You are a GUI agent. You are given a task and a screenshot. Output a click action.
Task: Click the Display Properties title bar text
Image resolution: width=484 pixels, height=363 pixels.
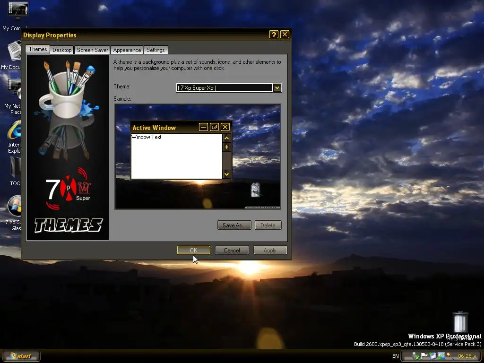point(50,35)
